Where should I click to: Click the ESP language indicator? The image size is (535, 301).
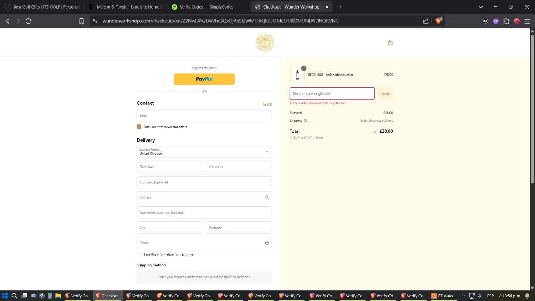[x=490, y=296]
